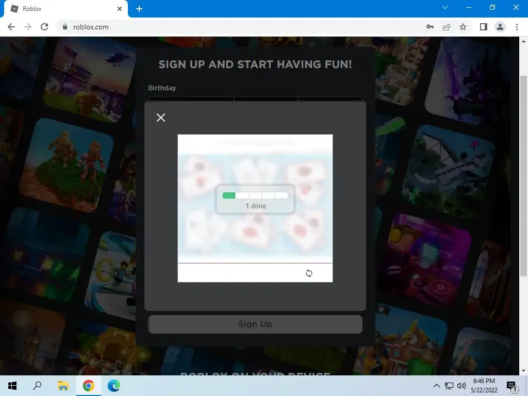Click the greyed-out Sign Up button
This screenshot has height=396, width=528.
coord(255,324)
